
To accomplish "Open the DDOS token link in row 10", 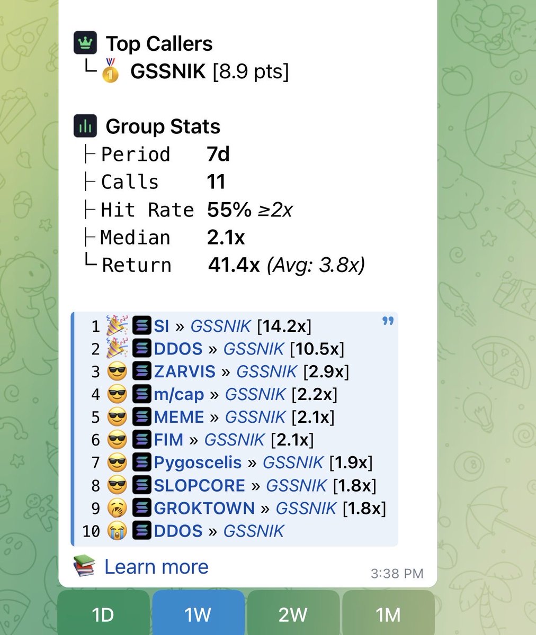I will [178, 531].
